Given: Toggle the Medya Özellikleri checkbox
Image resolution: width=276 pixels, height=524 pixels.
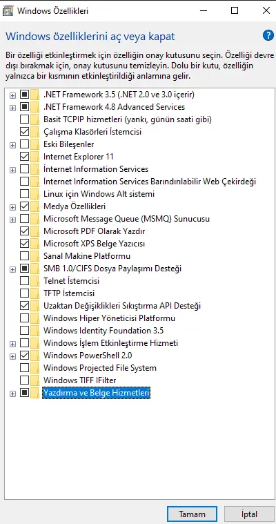Looking at the screenshot, I should click(x=24, y=206).
